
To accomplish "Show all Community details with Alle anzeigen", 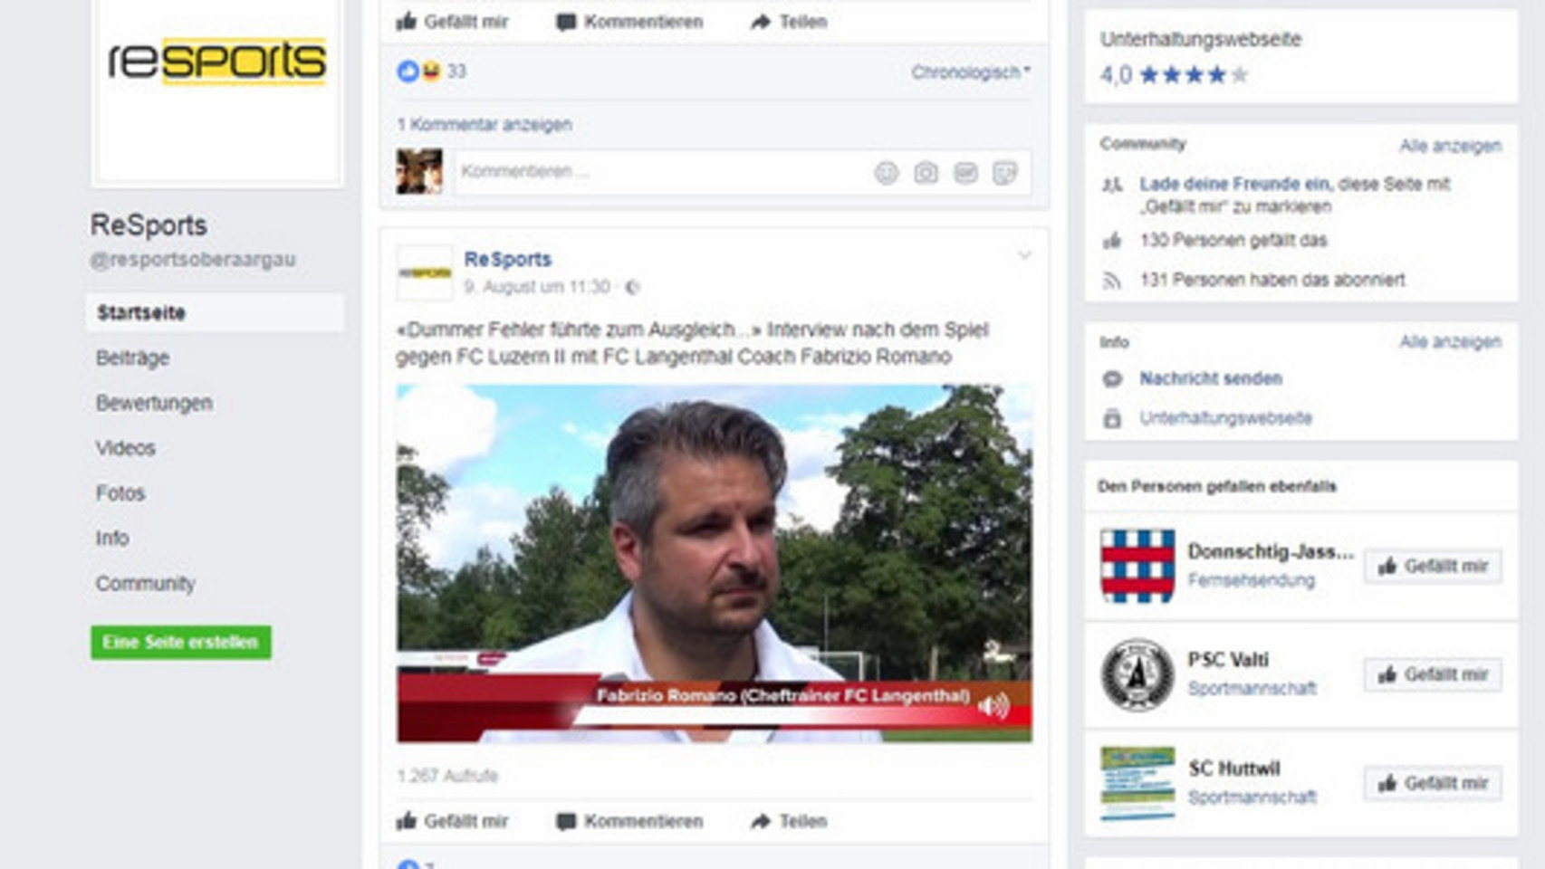I will [x=1450, y=146].
